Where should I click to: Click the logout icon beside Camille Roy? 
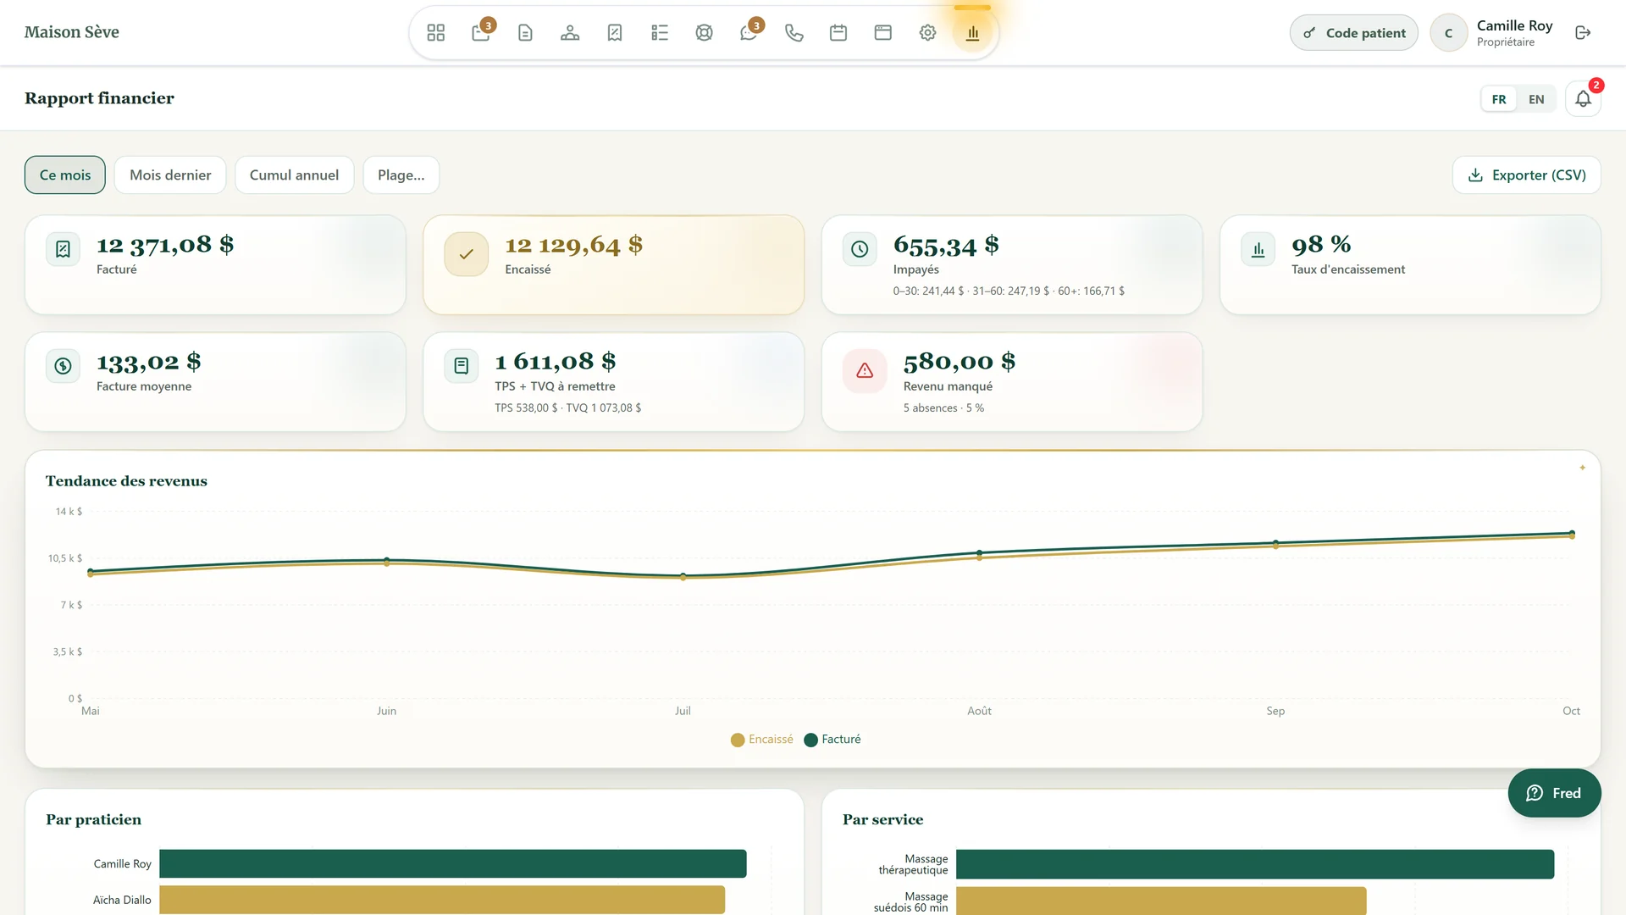(x=1583, y=33)
